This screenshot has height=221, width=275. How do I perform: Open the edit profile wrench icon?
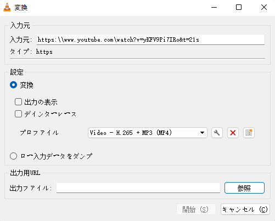(x=217, y=133)
